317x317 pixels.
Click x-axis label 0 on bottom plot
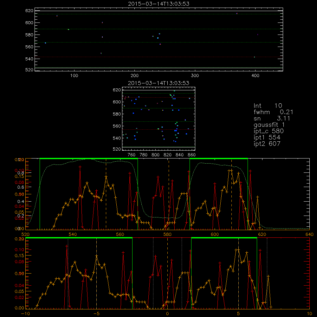[x=167, y=314]
